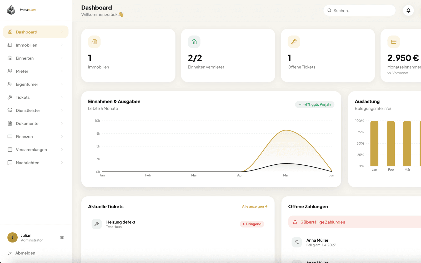Viewport: 421px width, 263px height.
Task: Click the Dokumente file icon in sidebar
Action: [x=10, y=123]
